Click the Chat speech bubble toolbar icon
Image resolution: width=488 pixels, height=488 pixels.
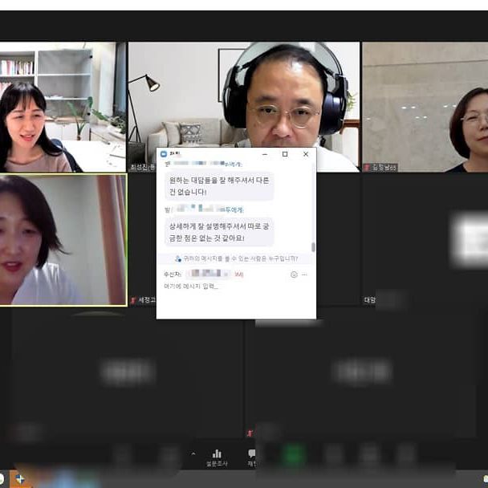tap(251, 454)
